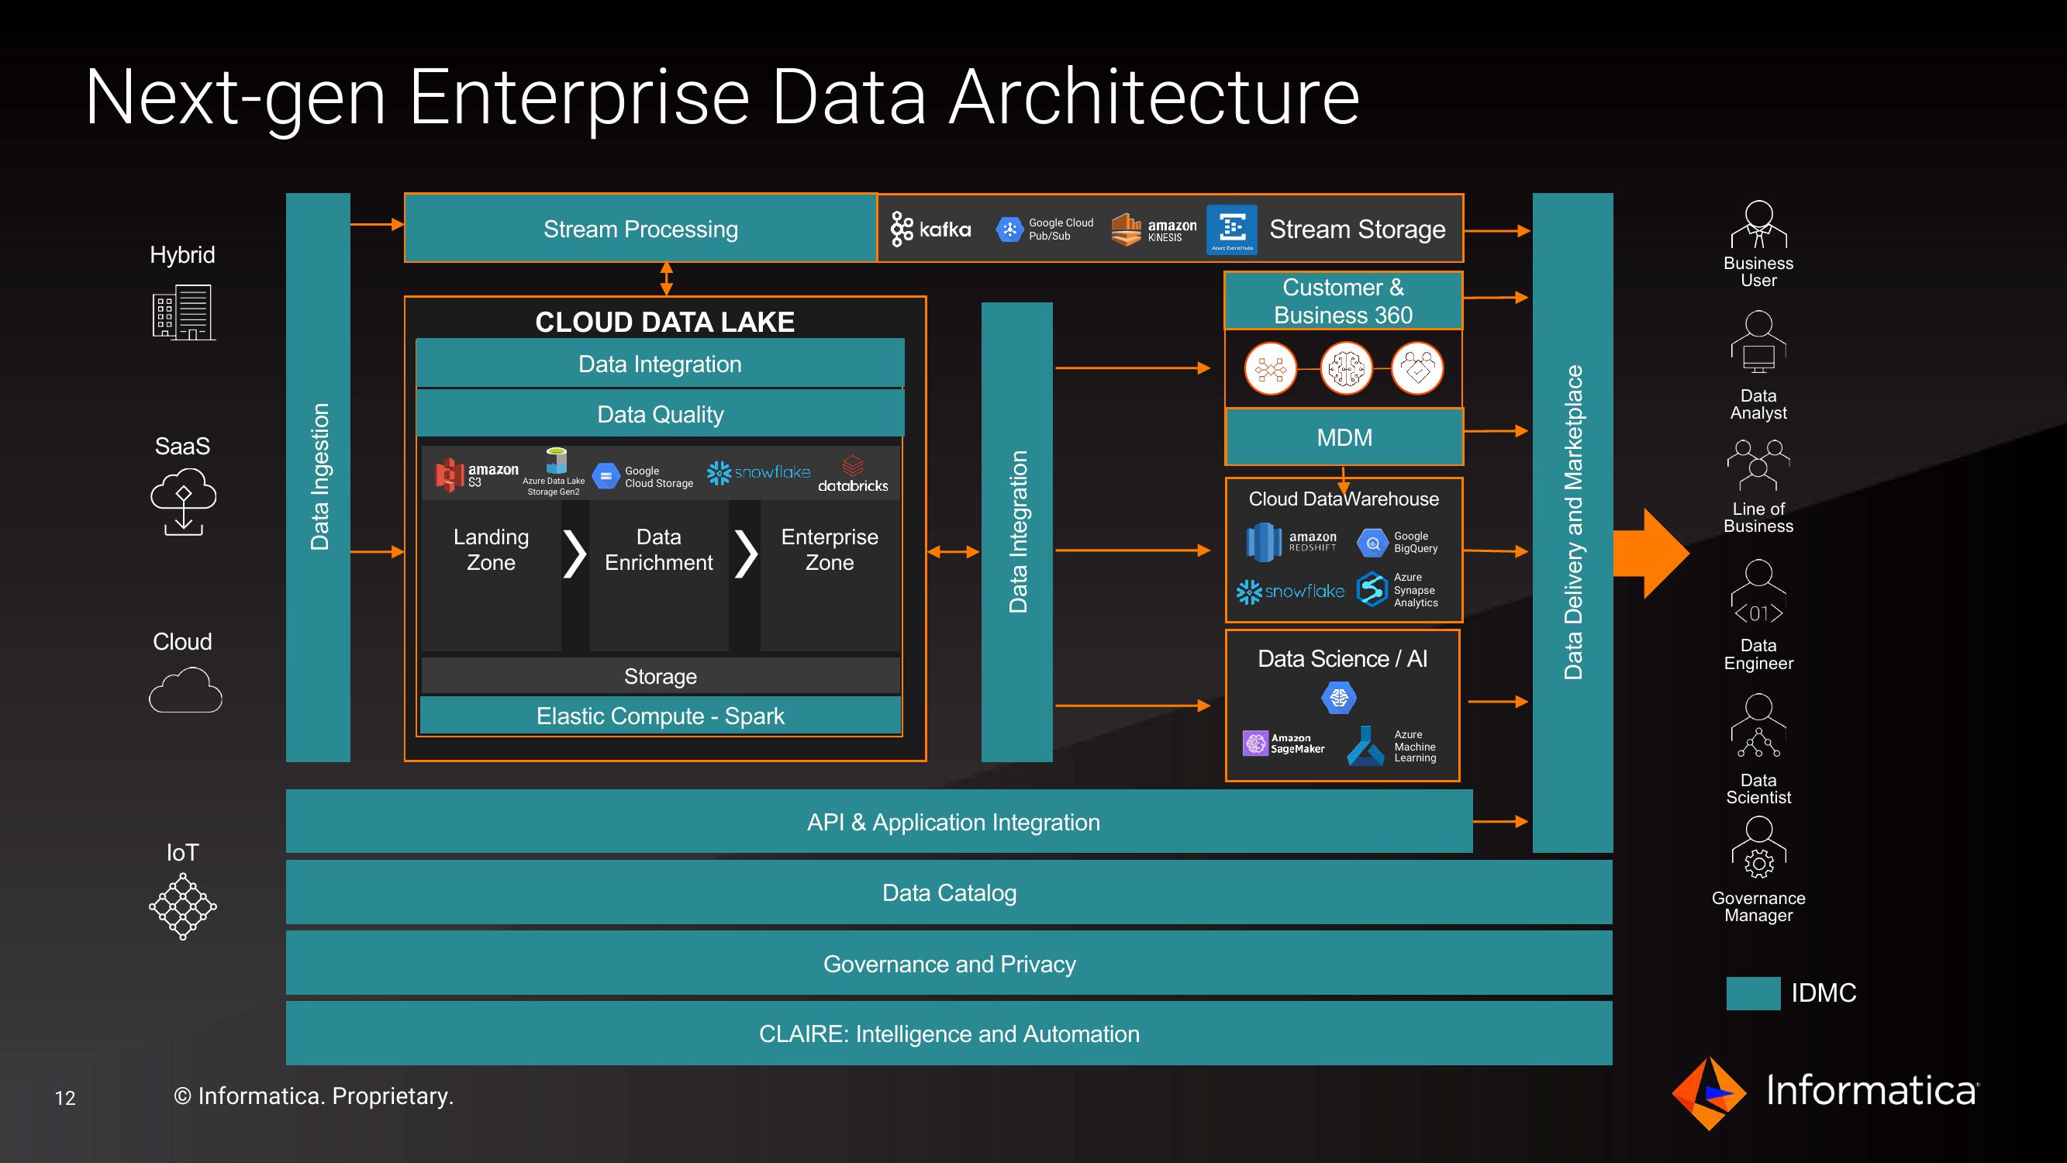Click the Azure Data Lake Storage Gen2 icon
The width and height of the screenshot is (2067, 1163).
click(x=555, y=461)
